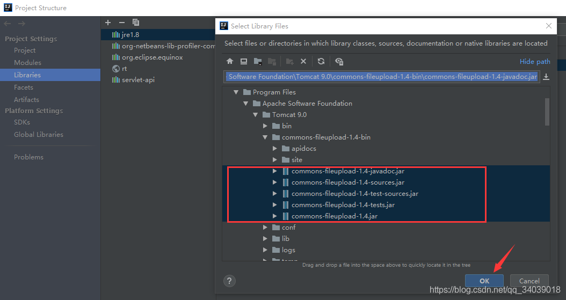Image resolution: width=566 pixels, height=300 pixels.
Task: Collapse the Program Files folder
Action: click(236, 92)
